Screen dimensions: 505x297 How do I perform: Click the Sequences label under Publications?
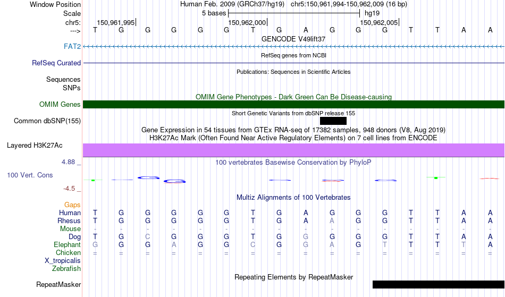pos(63,80)
